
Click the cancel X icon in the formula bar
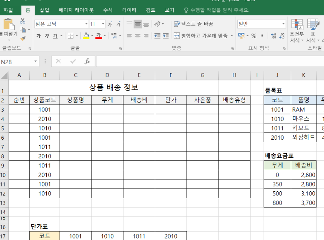click(x=58, y=61)
